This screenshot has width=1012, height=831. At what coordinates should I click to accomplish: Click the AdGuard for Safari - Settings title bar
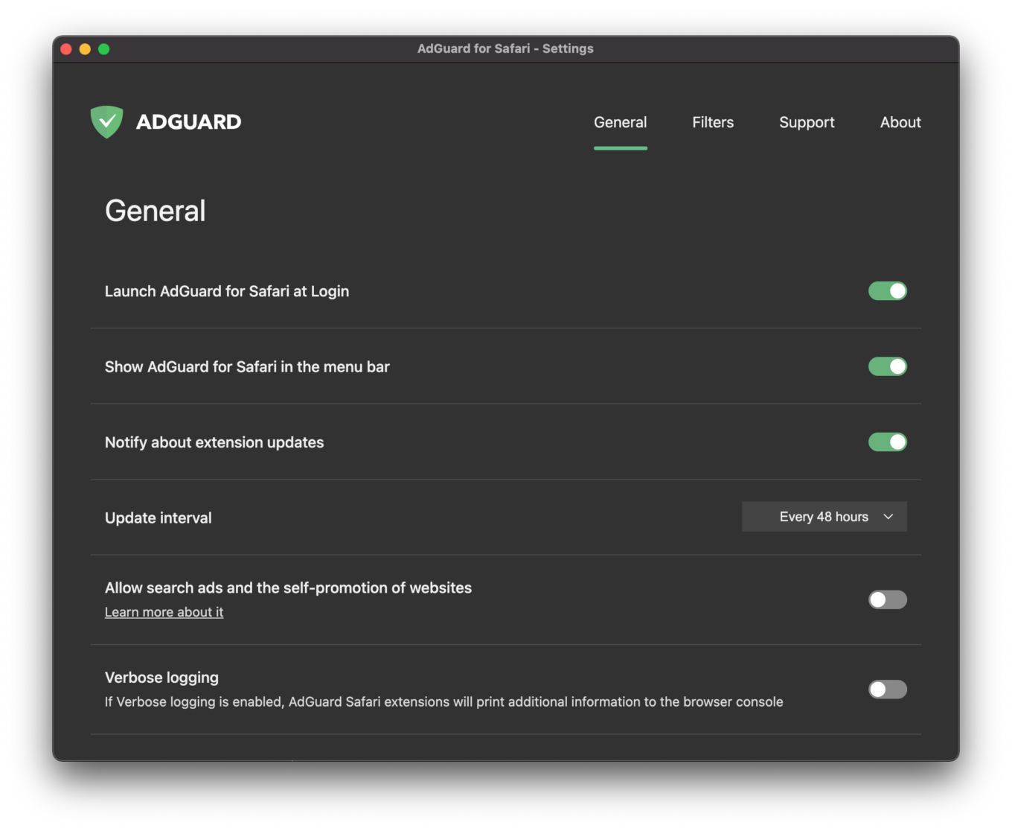[505, 49]
